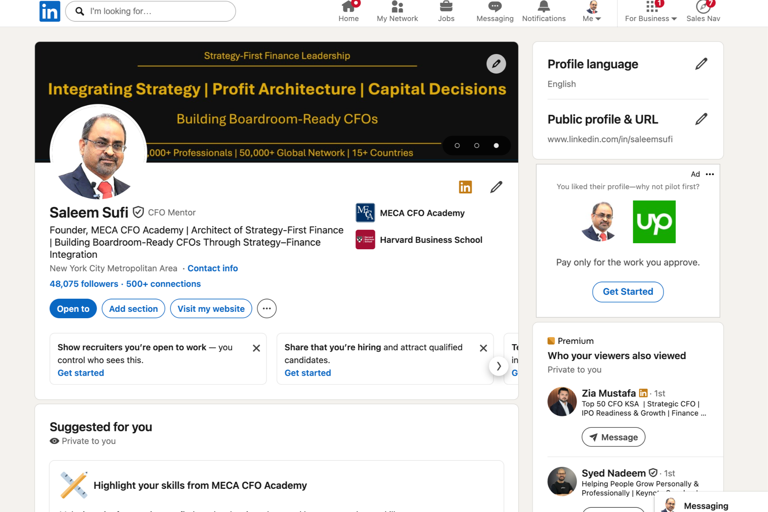
Task: Select second banner slide dot indicator
Action: (476, 145)
